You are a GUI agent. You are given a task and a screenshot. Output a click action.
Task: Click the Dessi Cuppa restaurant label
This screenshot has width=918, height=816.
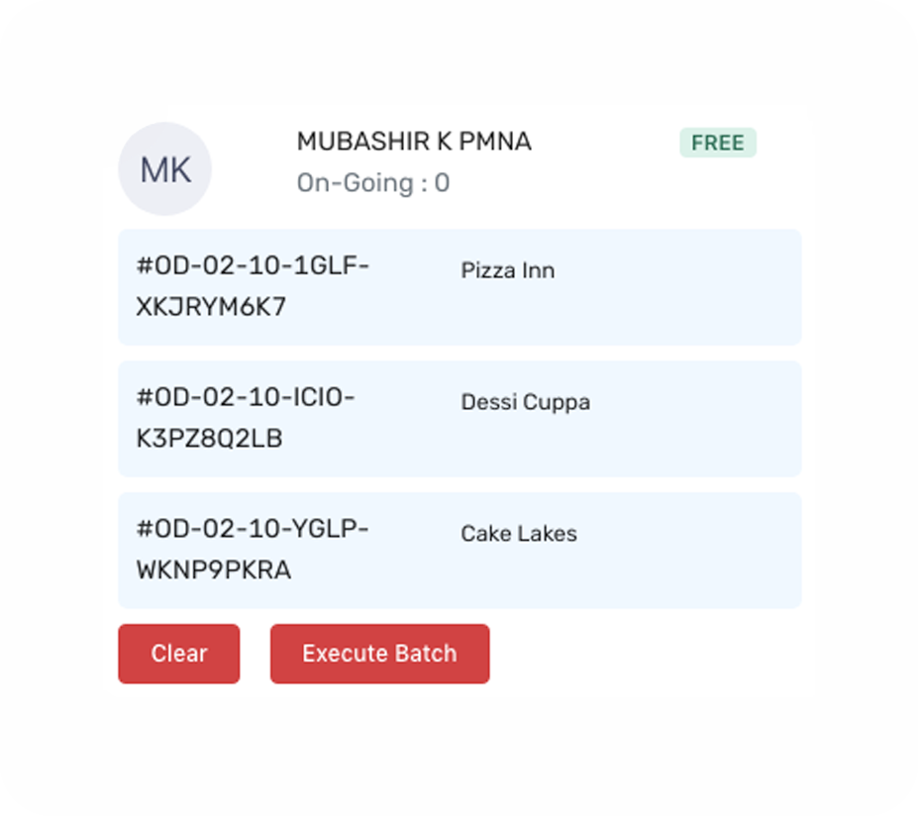click(525, 402)
